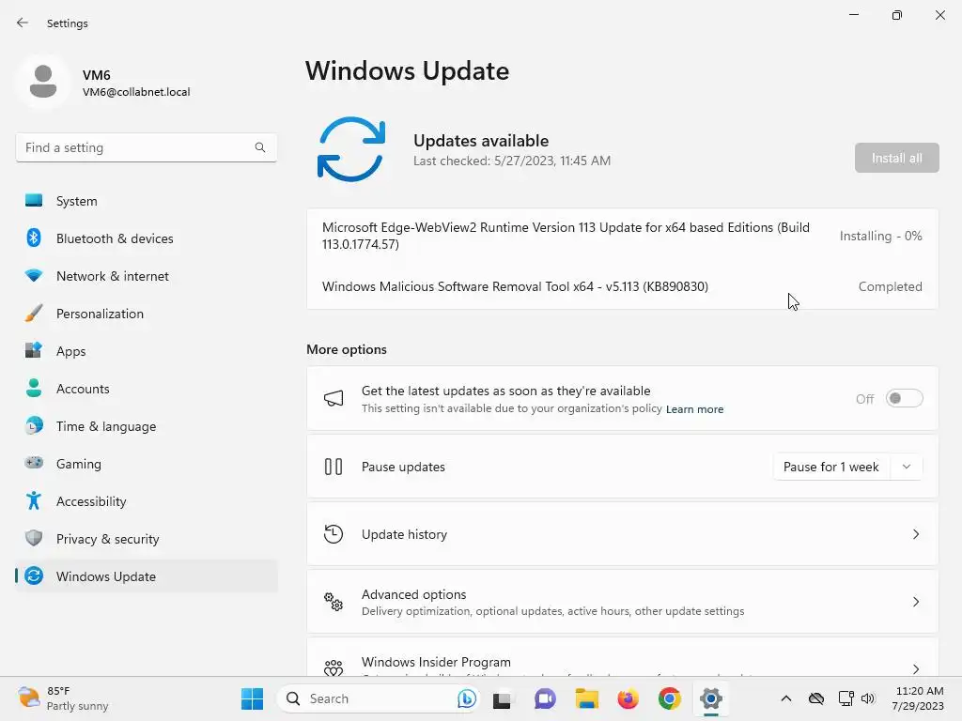This screenshot has width=962, height=721.
Task: Click the VM6@collabnet.local account name
Action: coord(136,92)
